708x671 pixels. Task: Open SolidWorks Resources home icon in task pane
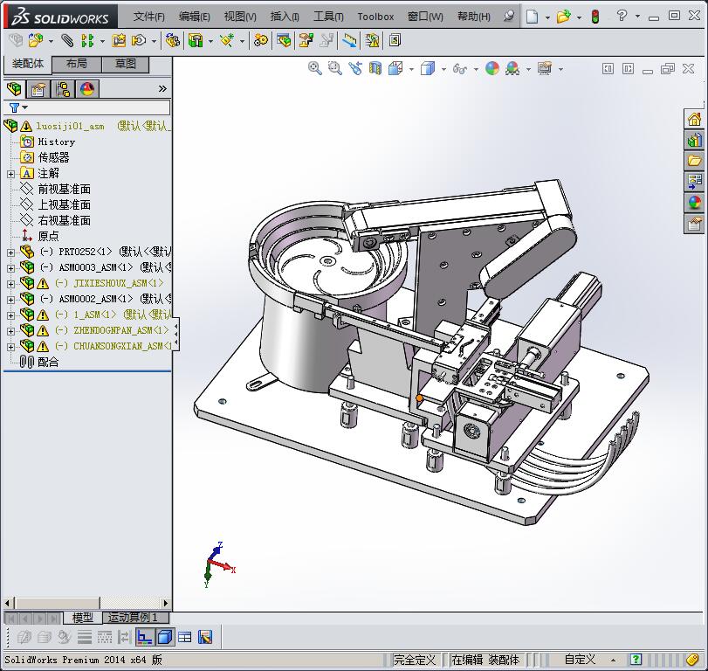pyautogui.click(x=694, y=120)
